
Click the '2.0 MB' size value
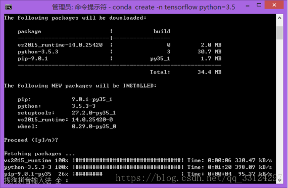(211, 45)
